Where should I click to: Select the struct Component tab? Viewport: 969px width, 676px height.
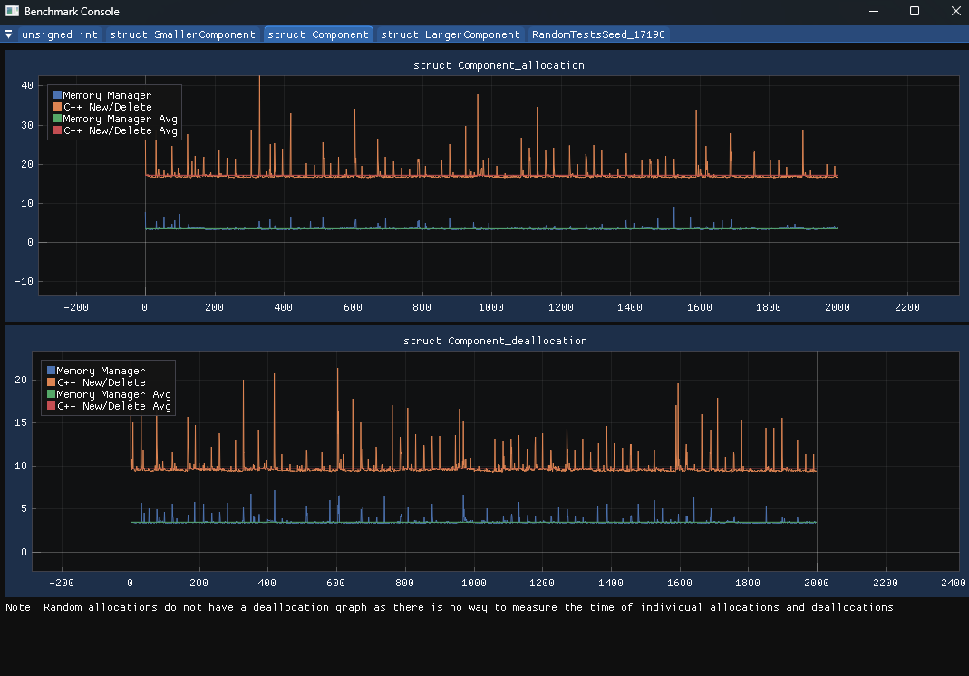pyautogui.click(x=318, y=34)
